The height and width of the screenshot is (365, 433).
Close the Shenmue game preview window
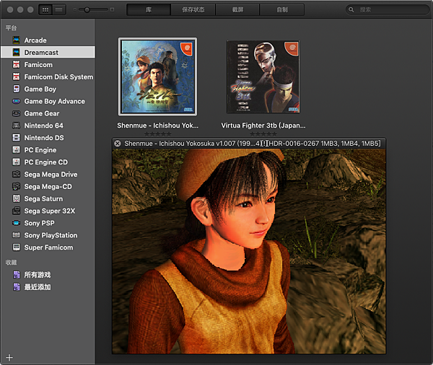(118, 144)
